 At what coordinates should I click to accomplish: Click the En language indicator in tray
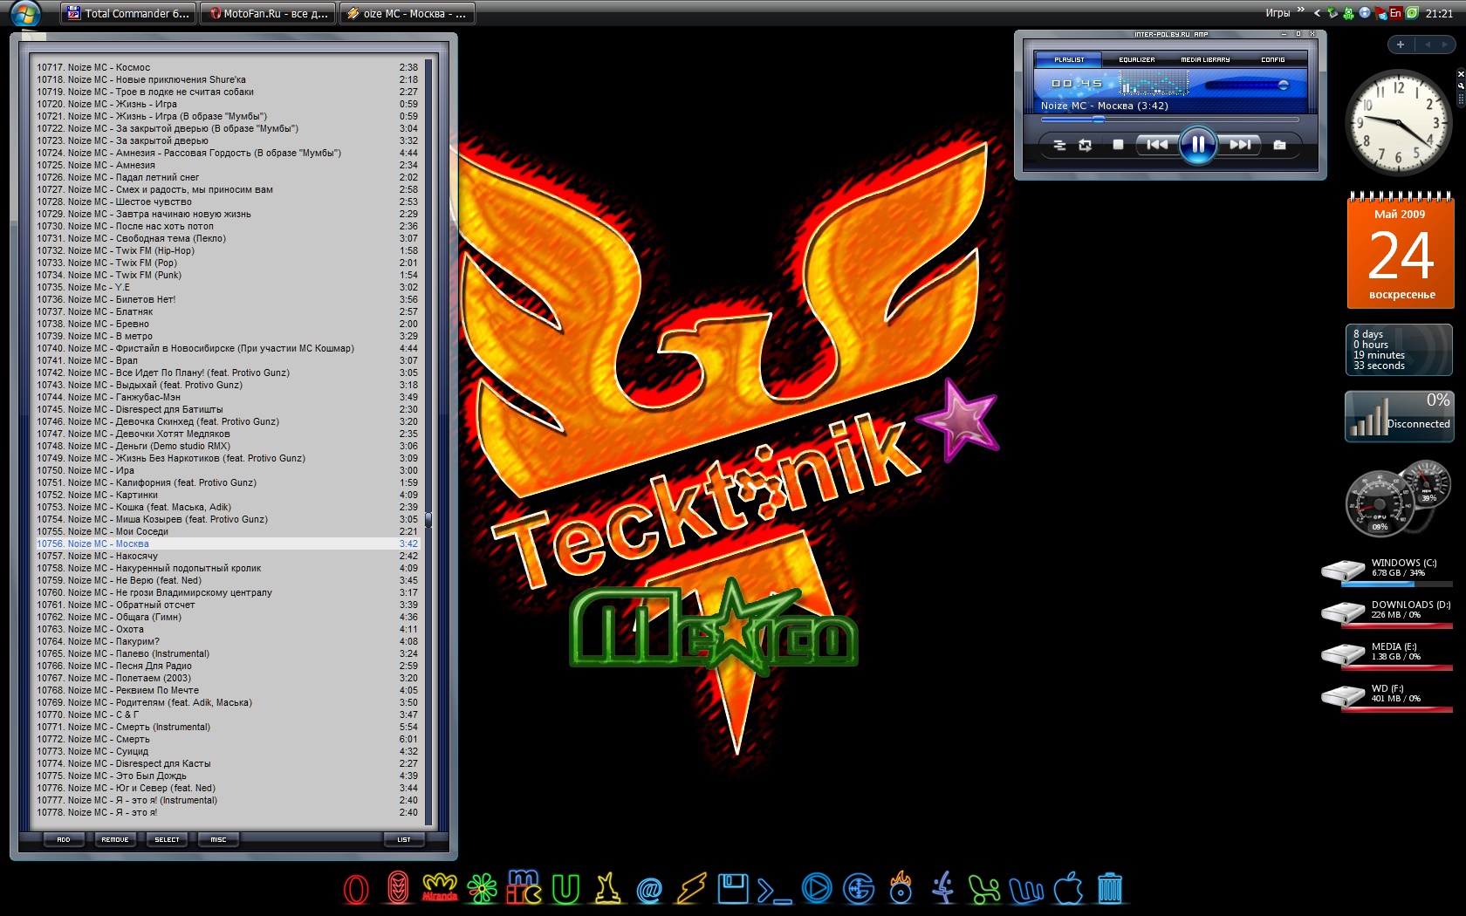pos(1395,12)
